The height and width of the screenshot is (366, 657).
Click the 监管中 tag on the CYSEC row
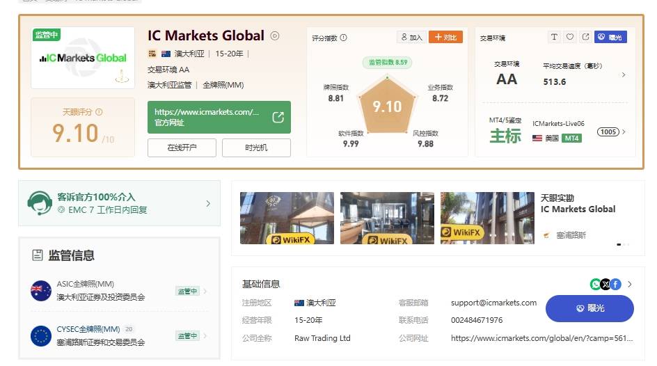(187, 336)
